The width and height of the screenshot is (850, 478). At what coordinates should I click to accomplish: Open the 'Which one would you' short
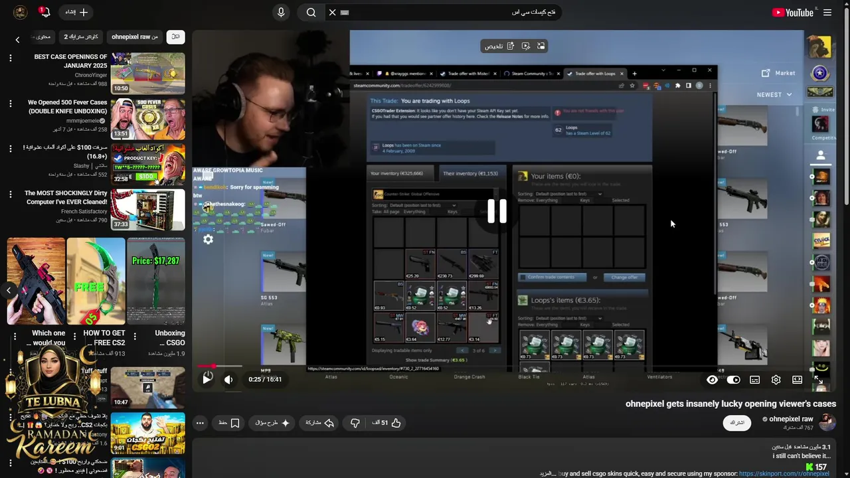(37, 281)
